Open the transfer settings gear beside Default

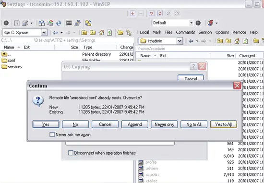198,23
